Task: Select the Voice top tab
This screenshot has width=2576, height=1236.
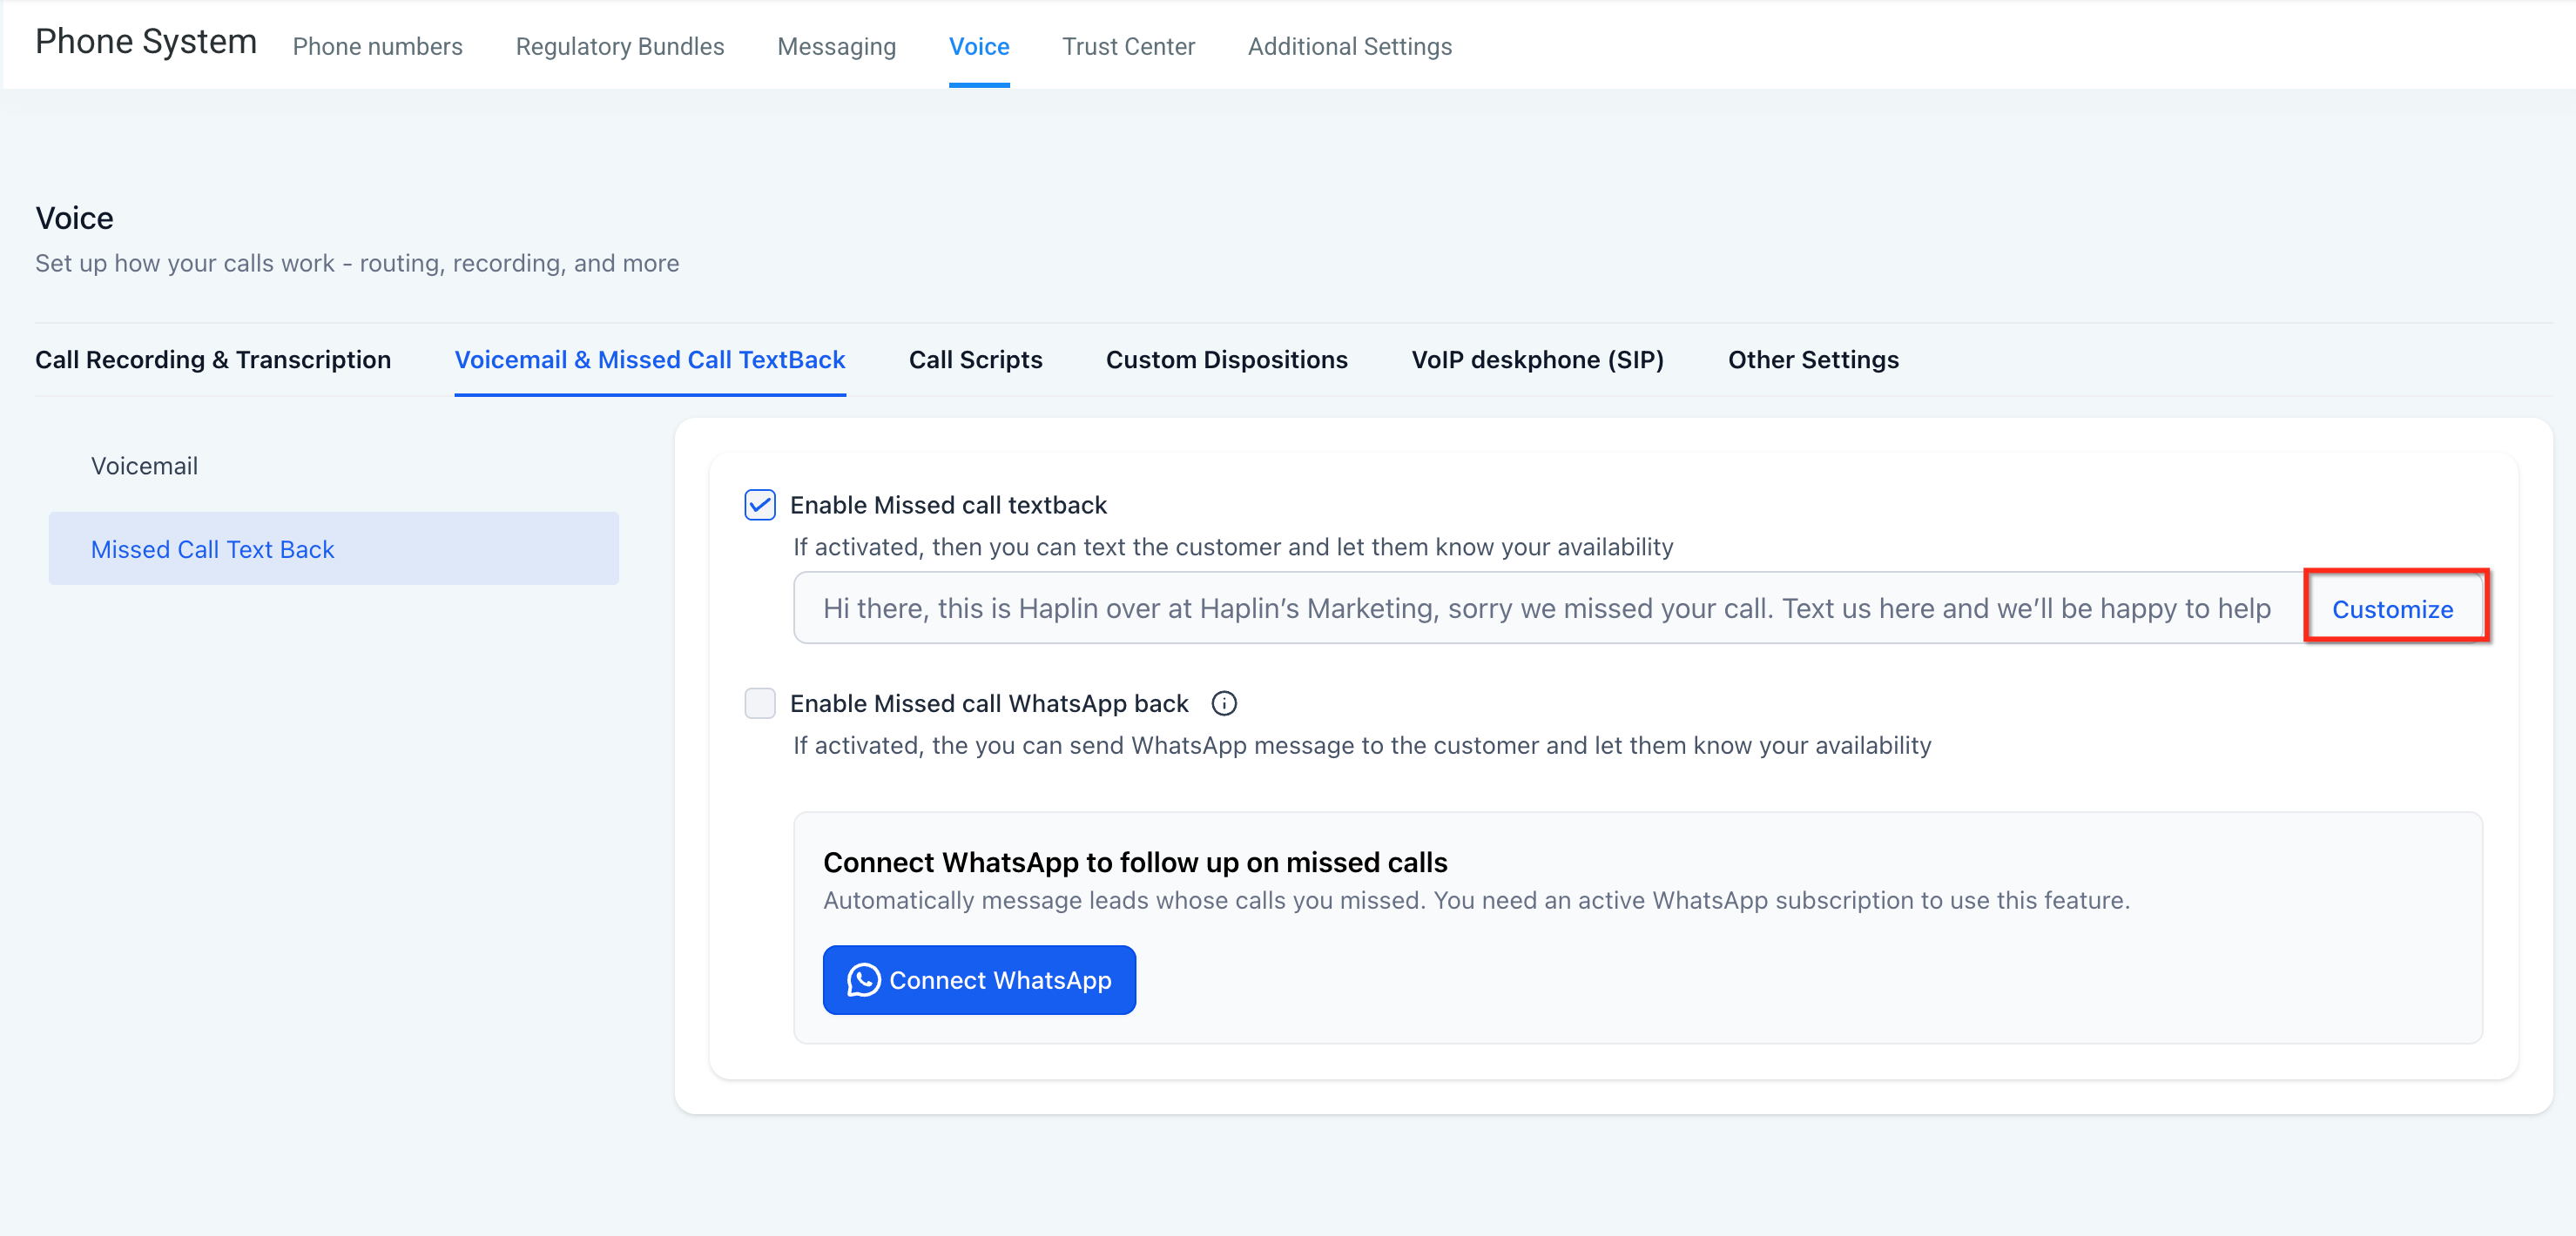Action: click(x=978, y=46)
